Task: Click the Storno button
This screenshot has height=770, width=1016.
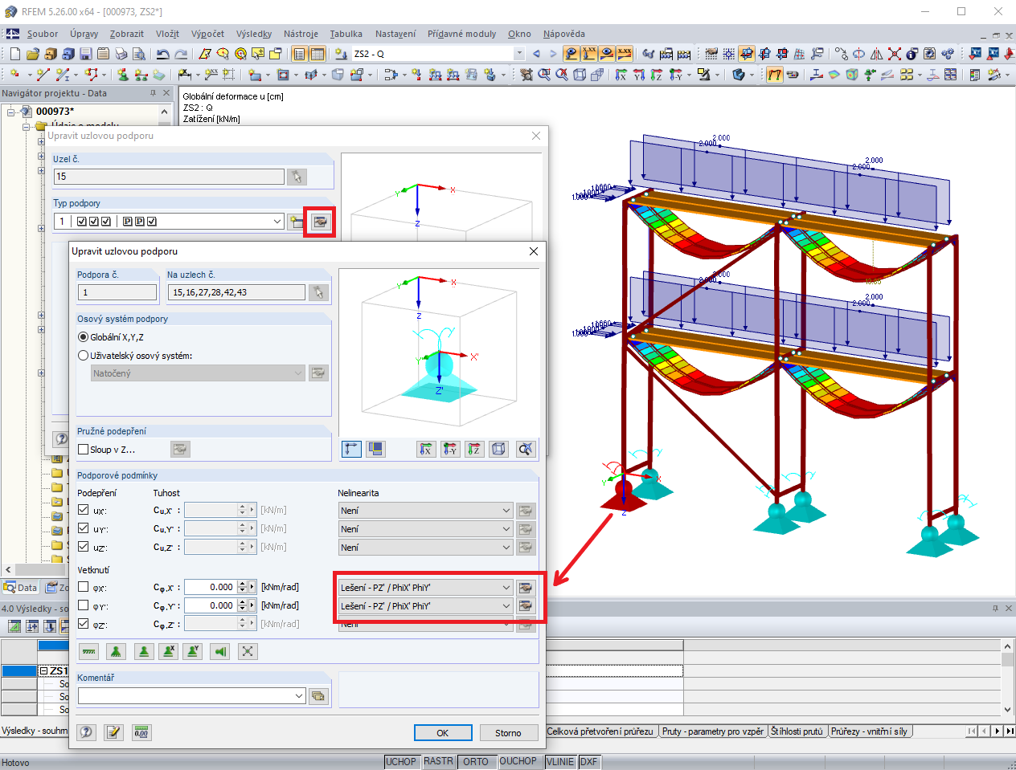Action: coord(508,733)
